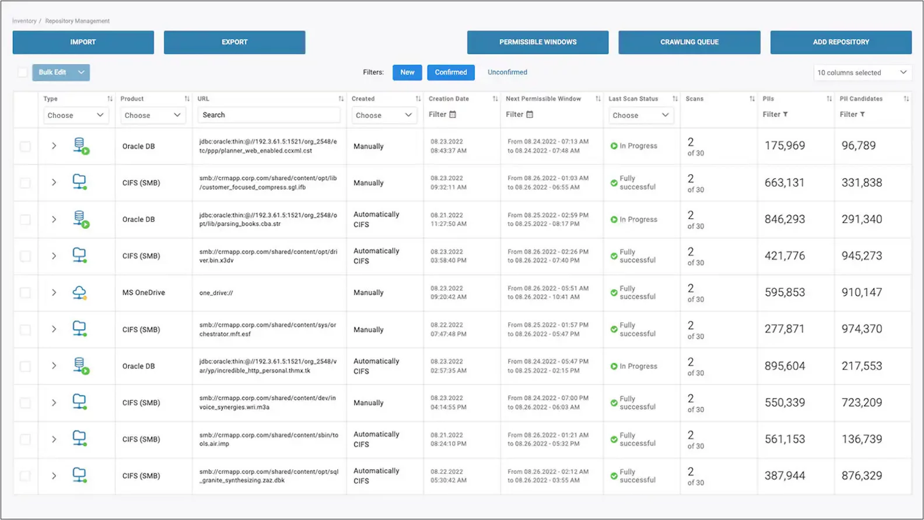Open the CRAWLING QUEUE
Image resolution: width=924 pixels, height=520 pixels.
click(x=689, y=42)
